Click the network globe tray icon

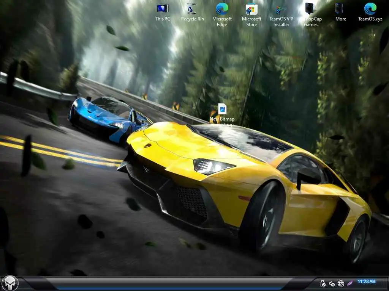coord(341,283)
